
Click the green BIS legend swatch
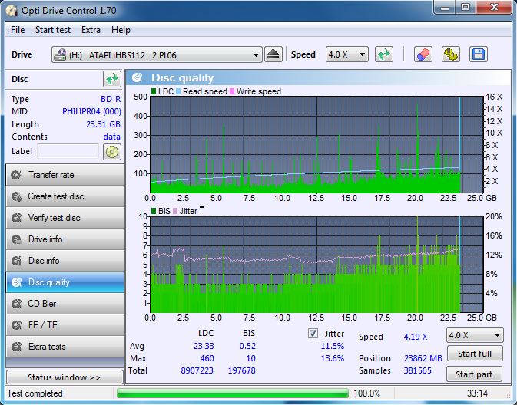[x=154, y=211]
